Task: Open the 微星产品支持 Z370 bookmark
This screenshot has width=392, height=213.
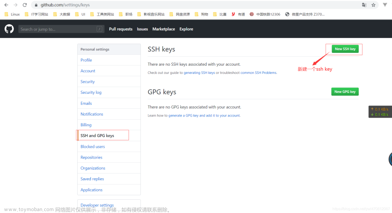Action: coord(305,14)
